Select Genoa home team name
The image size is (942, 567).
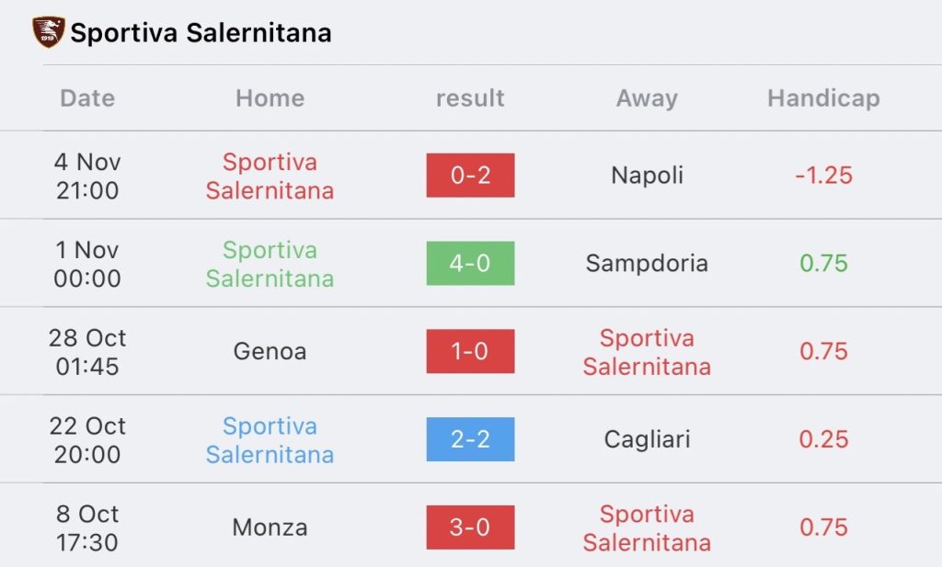[x=270, y=351]
